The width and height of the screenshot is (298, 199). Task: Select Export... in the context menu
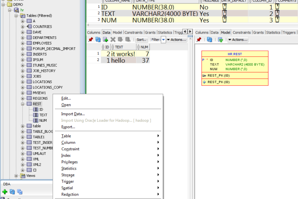(68, 127)
